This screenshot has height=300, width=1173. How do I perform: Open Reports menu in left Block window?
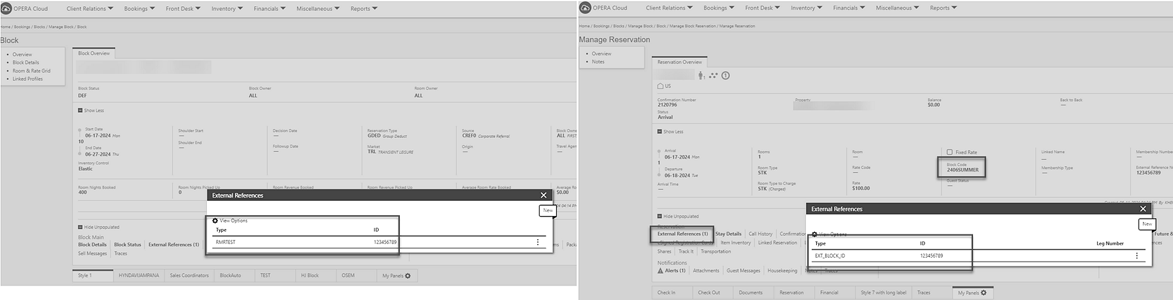tap(364, 9)
